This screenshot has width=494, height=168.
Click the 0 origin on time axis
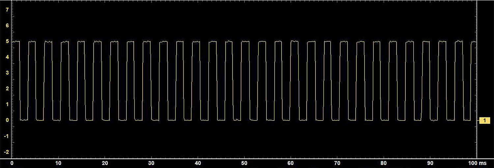pyautogui.click(x=12, y=163)
